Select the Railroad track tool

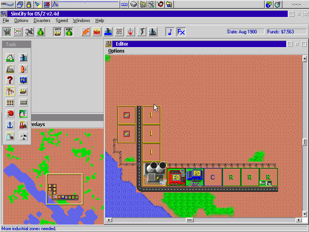coord(10,102)
